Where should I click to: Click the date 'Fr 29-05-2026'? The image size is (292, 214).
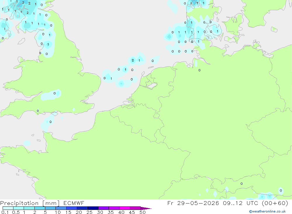[193, 203]
